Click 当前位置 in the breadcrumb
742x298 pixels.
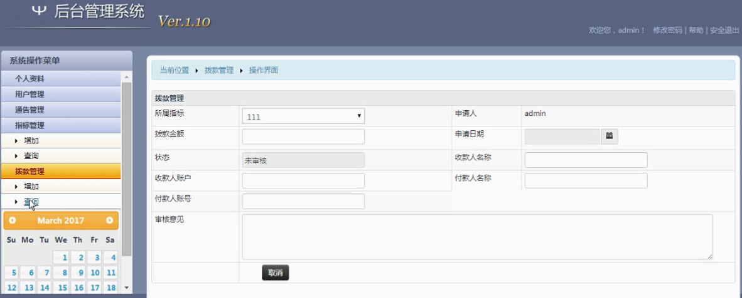pos(174,70)
